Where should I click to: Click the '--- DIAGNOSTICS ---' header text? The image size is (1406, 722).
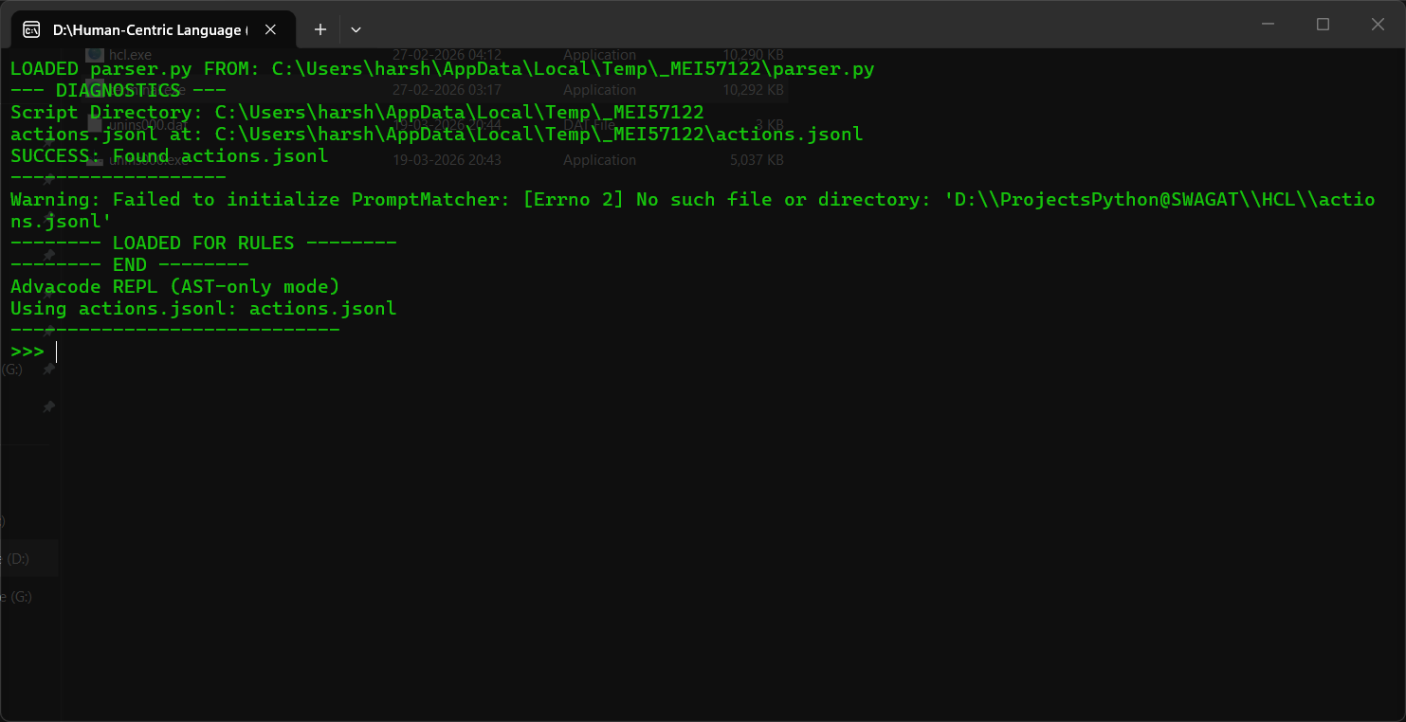(118, 91)
